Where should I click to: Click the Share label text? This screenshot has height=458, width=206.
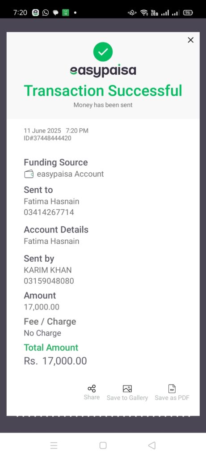[x=92, y=397]
